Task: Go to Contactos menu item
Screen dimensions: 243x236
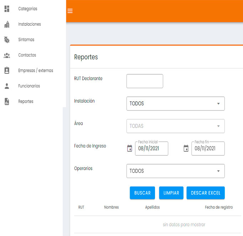Action: tap(27, 55)
